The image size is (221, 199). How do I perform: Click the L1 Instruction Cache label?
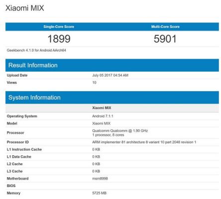(24, 149)
